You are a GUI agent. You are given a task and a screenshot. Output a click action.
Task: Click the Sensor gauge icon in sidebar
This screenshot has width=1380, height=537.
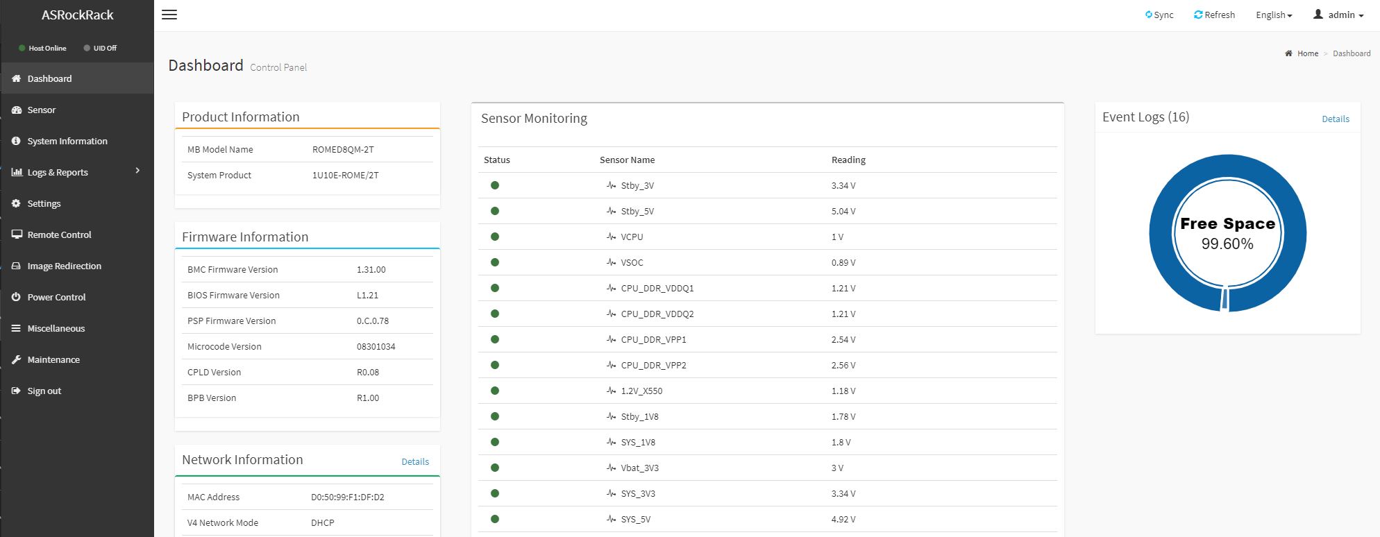(17, 110)
